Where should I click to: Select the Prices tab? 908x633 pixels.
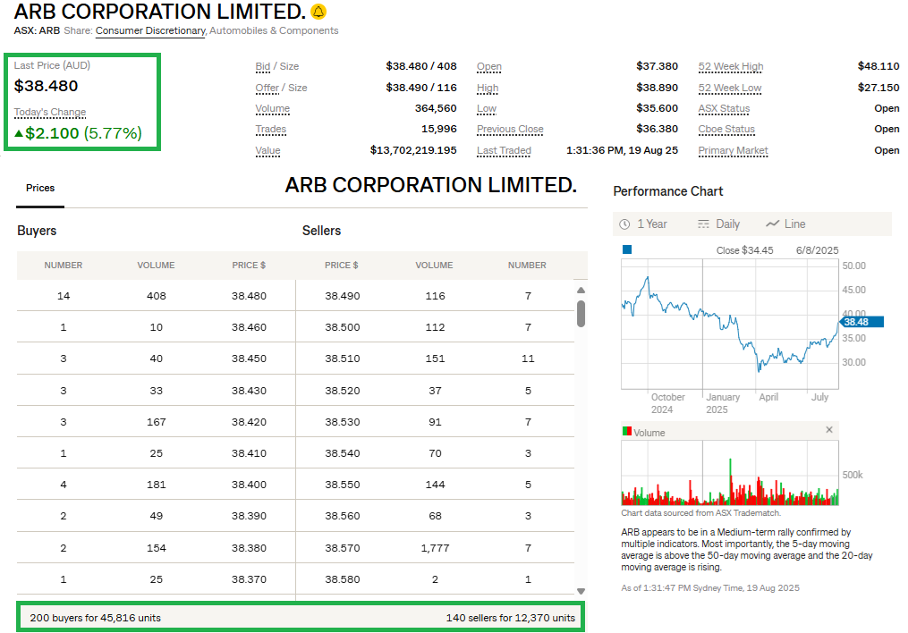[x=40, y=188]
